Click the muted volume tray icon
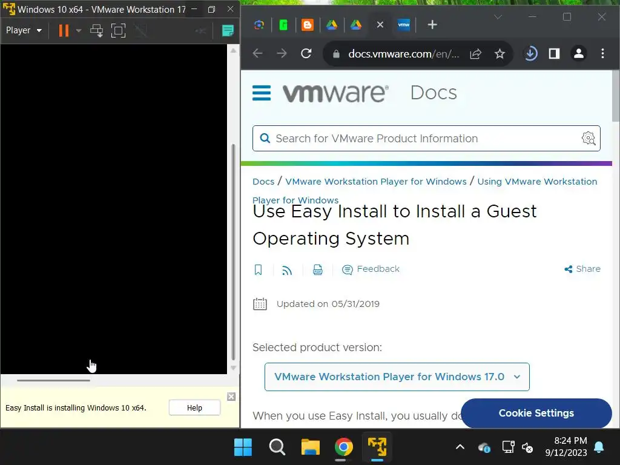This screenshot has width=620, height=465. click(527, 447)
